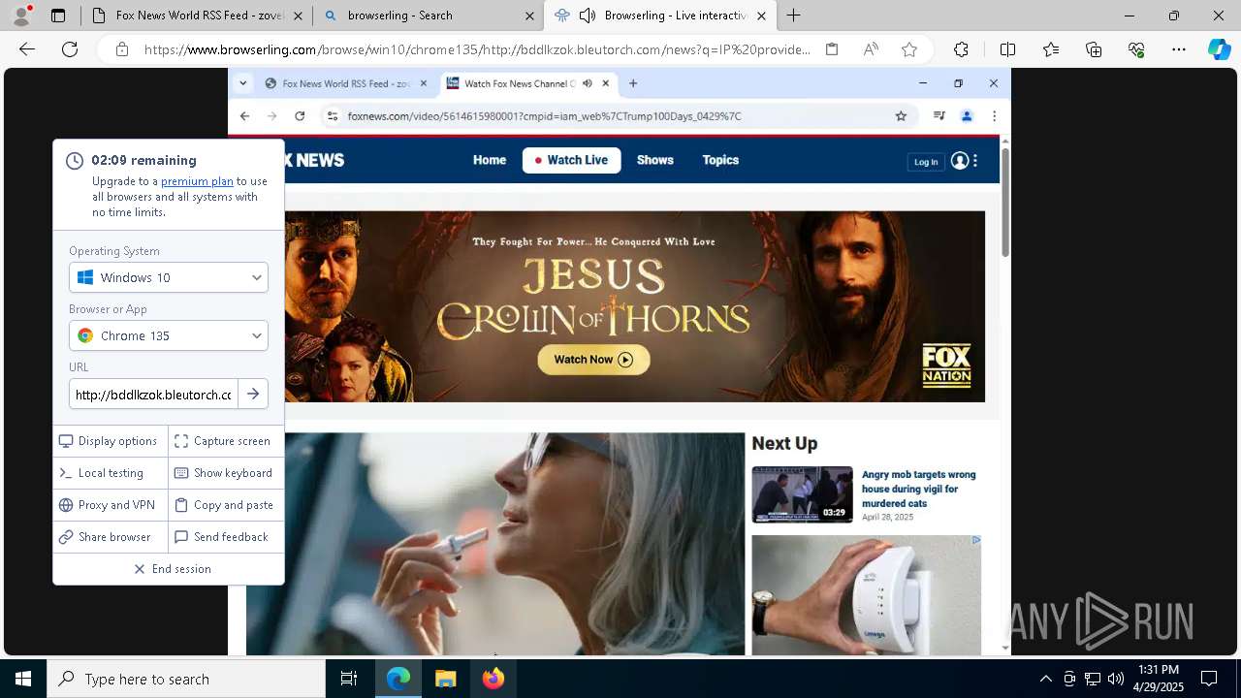
Task: Open Edge Favorites list icon
Action: click(x=1051, y=49)
